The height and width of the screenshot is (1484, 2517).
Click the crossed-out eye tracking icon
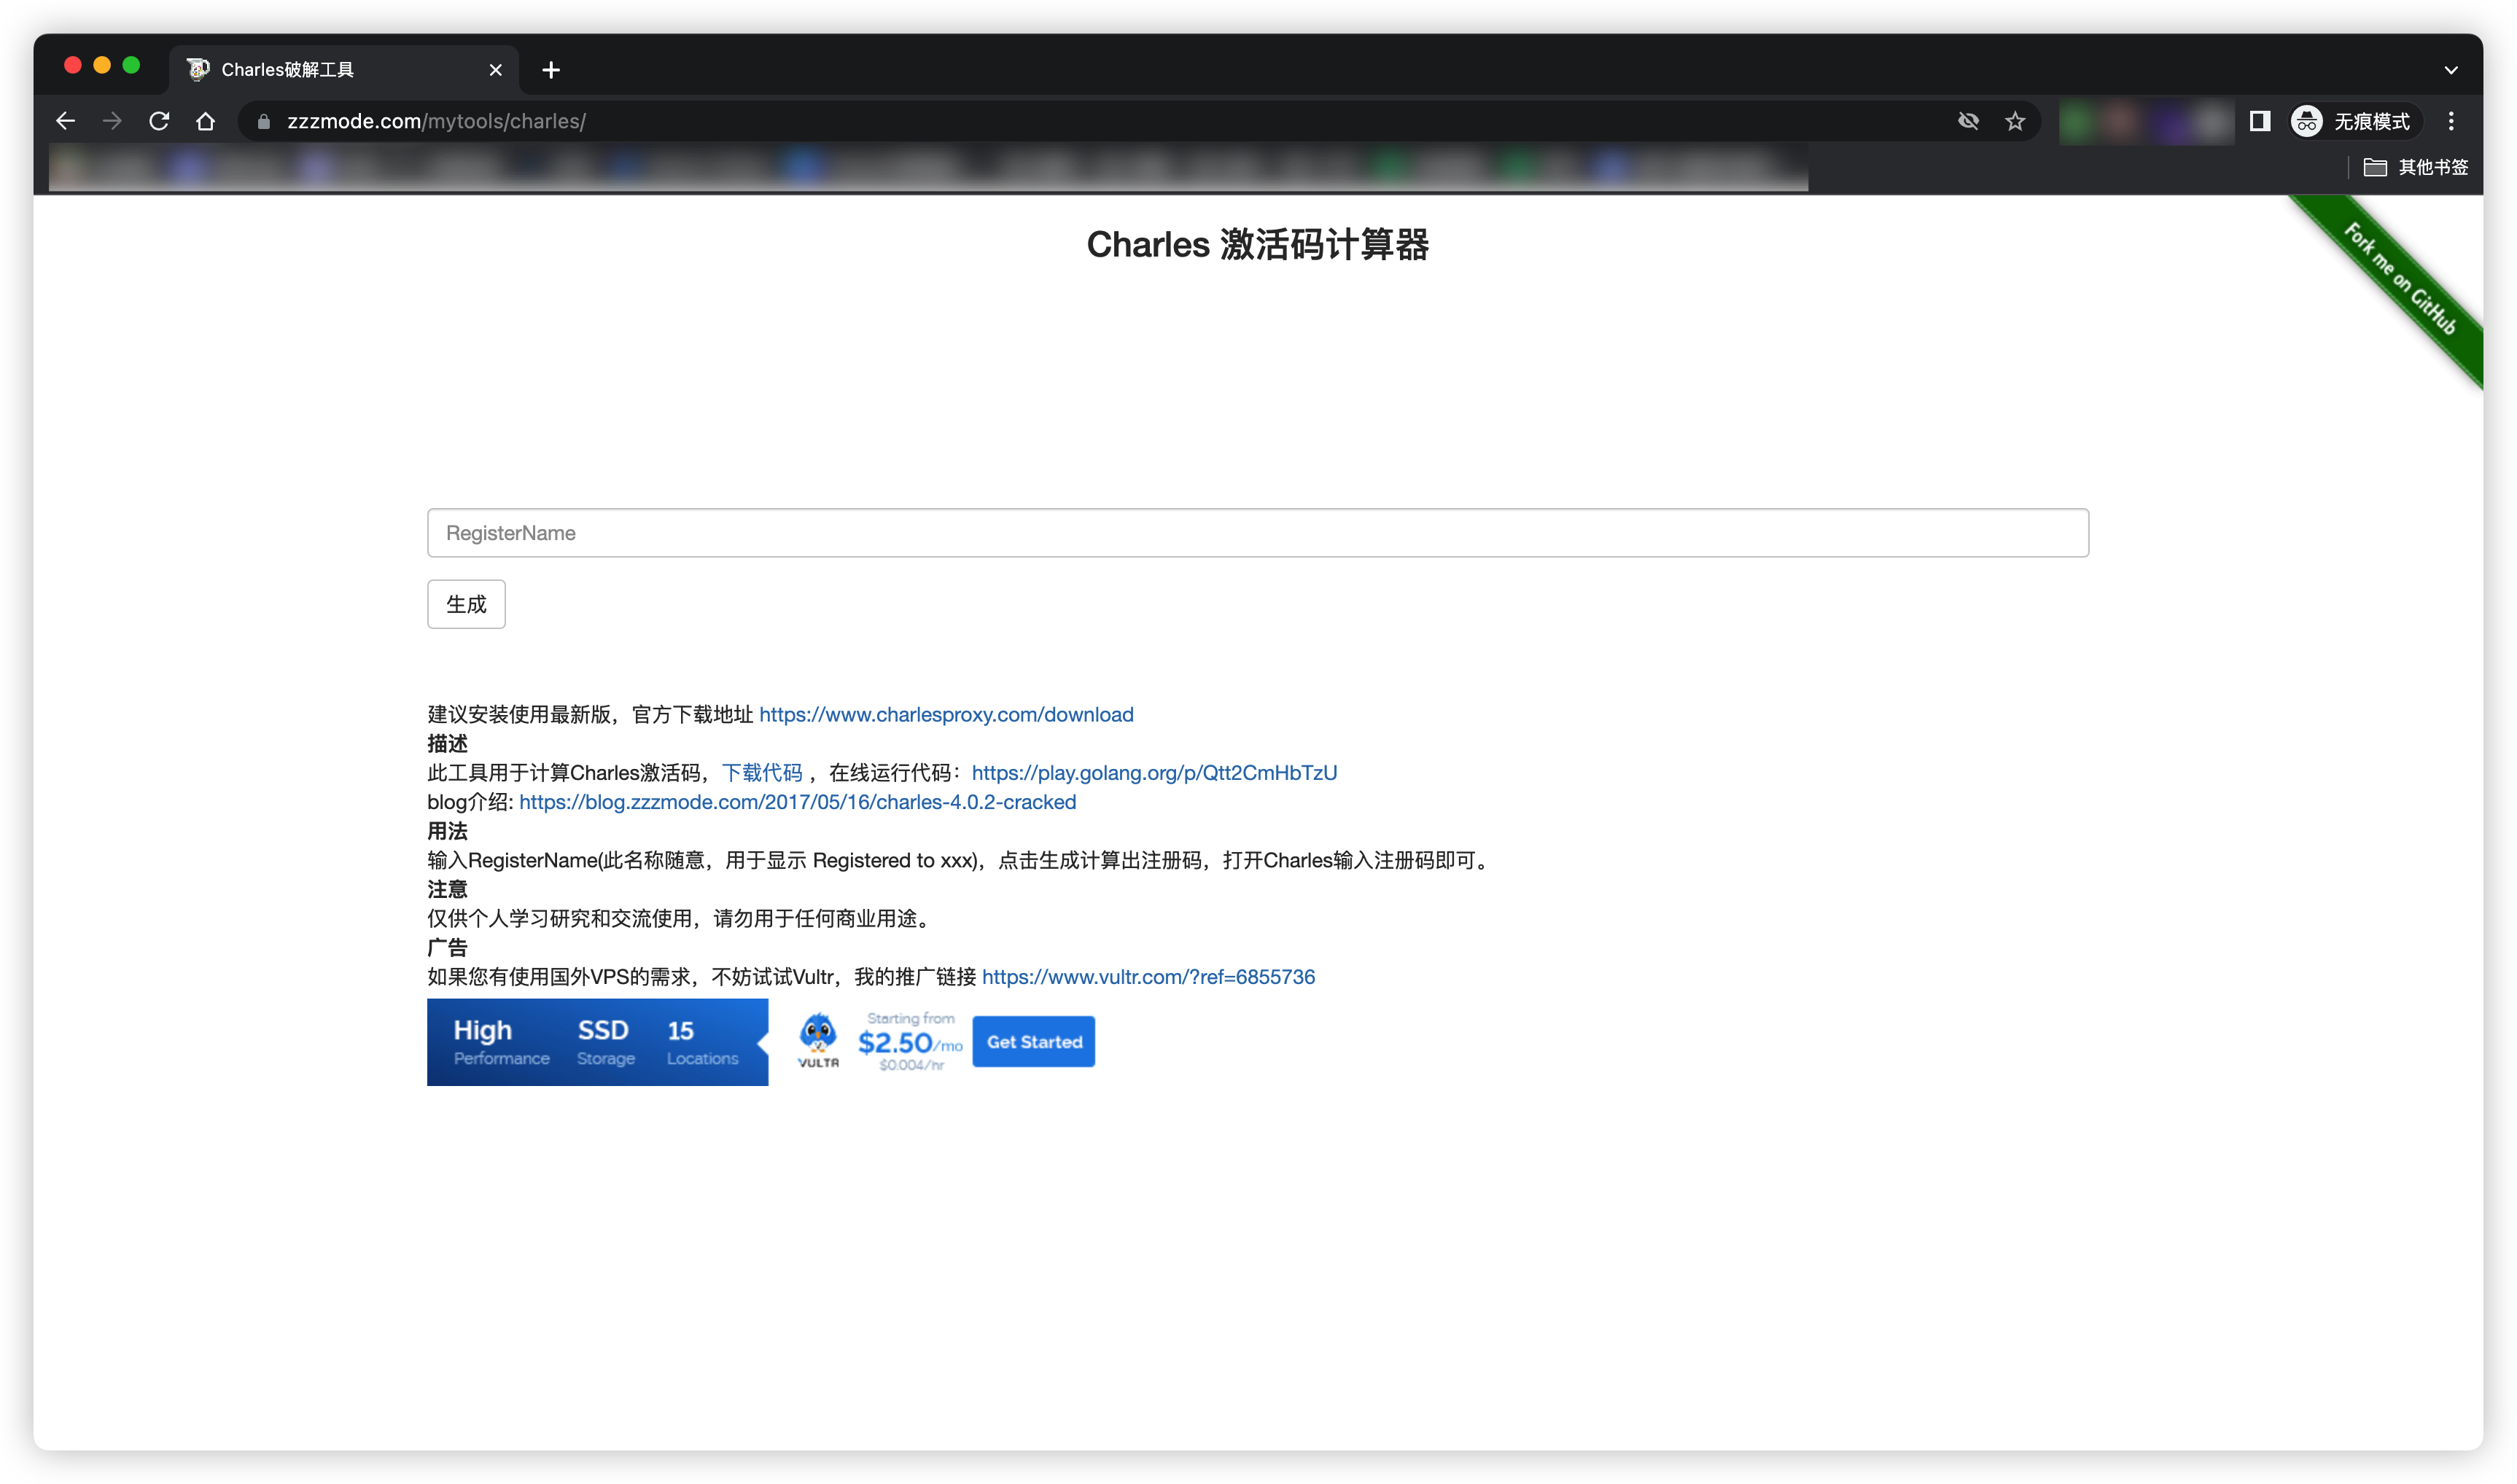(1968, 121)
